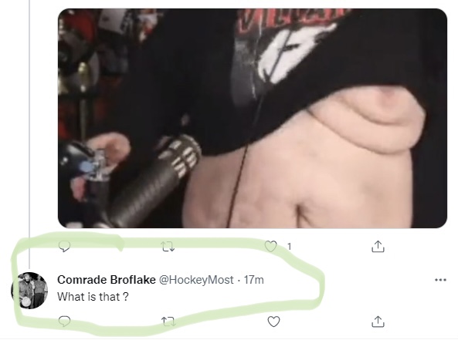Click the like count "1" beside the heart
The height and width of the screenshot is (340, 458).
[x=289, y=247]
